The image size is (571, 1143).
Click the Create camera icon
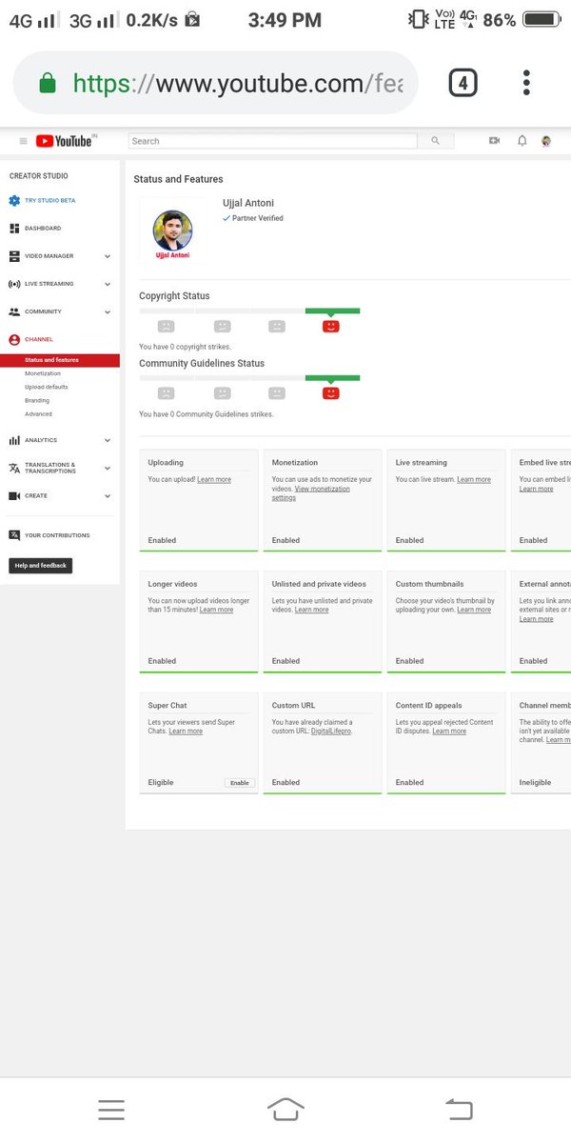coord(14,495)
